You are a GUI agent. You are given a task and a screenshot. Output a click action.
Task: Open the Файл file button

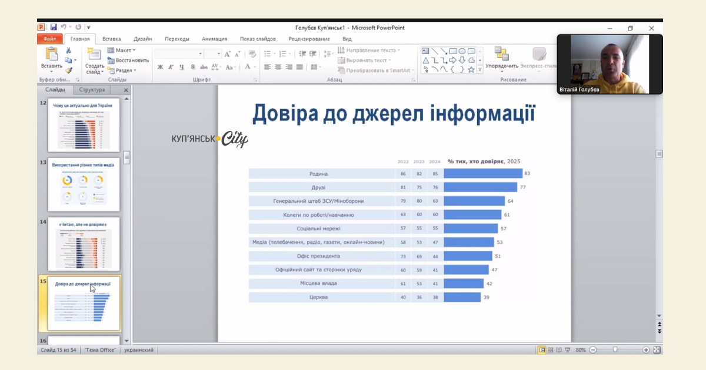pyautogui.click(x=49, y=39)
